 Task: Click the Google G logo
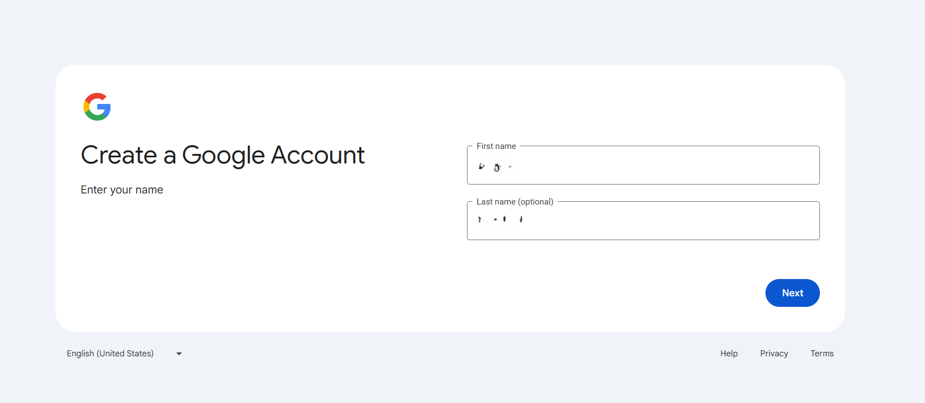click(97, 107)
